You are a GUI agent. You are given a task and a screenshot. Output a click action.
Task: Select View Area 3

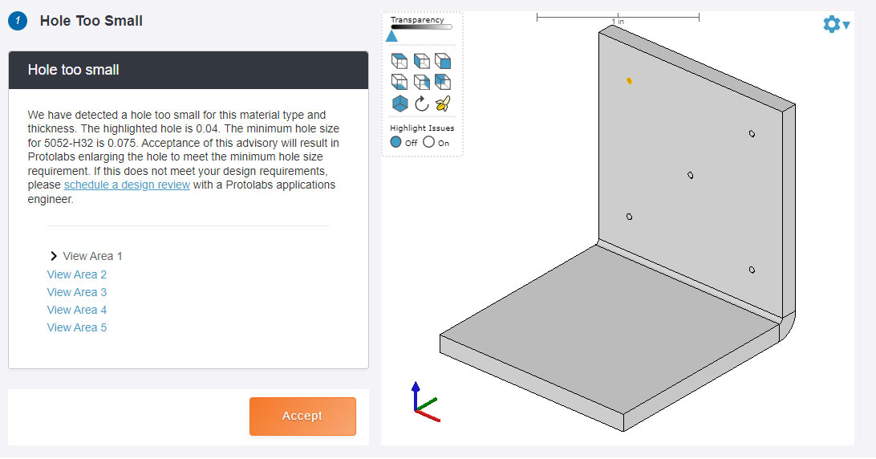tap(77, 292)
